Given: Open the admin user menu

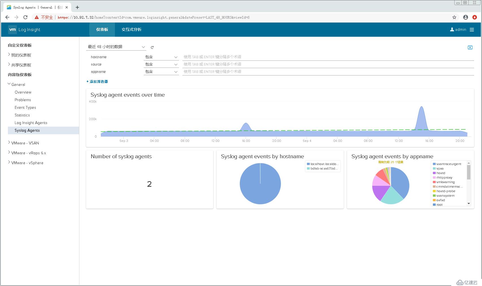Looking at the screenshot, I should click(x=458, y=29).
